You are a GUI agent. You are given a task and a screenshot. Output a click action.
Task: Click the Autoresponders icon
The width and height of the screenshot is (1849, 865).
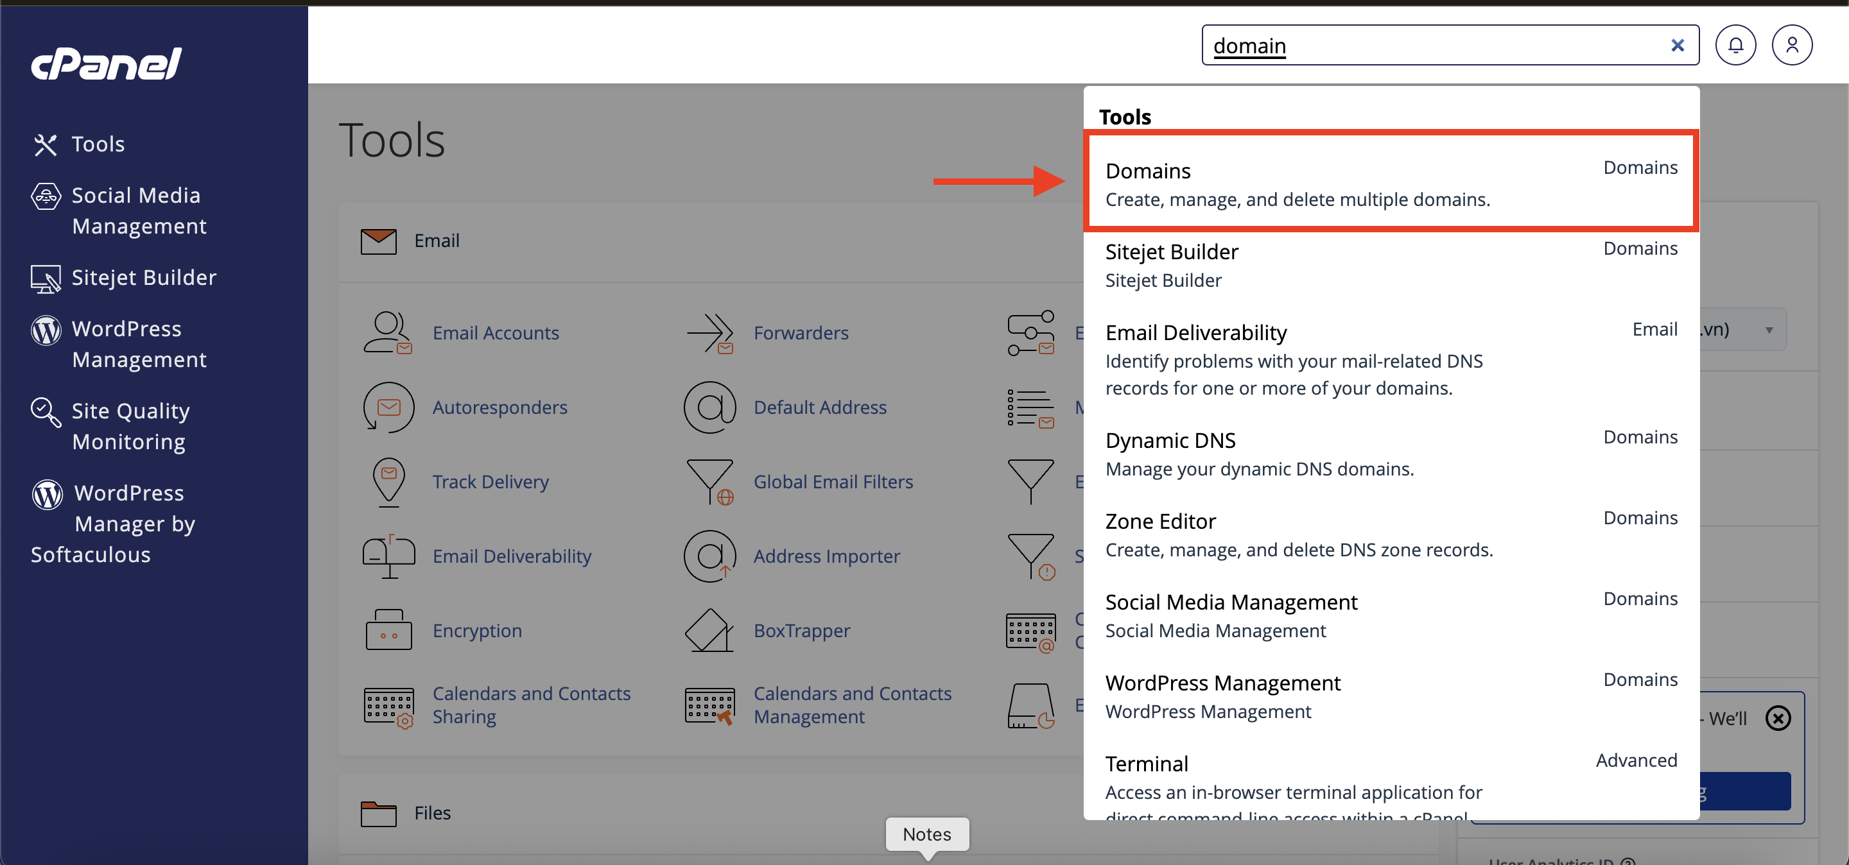388,407
